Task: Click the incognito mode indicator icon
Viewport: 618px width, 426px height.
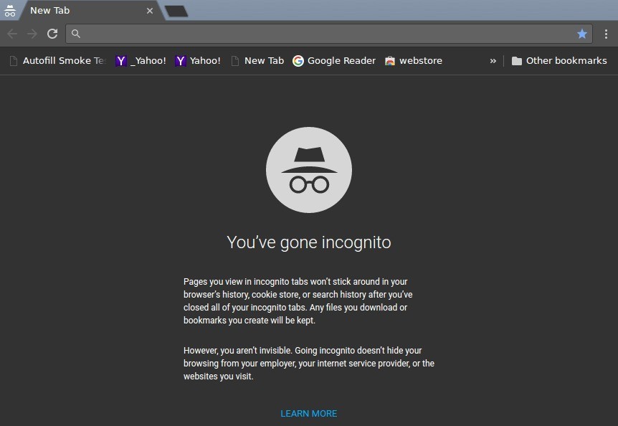Action: point(10,10)
